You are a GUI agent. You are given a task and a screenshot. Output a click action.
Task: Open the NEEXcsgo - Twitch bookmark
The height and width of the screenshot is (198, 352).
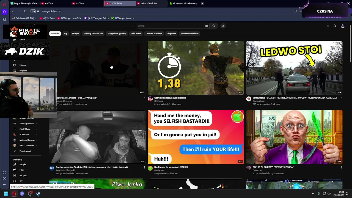(x=96, y=18)
